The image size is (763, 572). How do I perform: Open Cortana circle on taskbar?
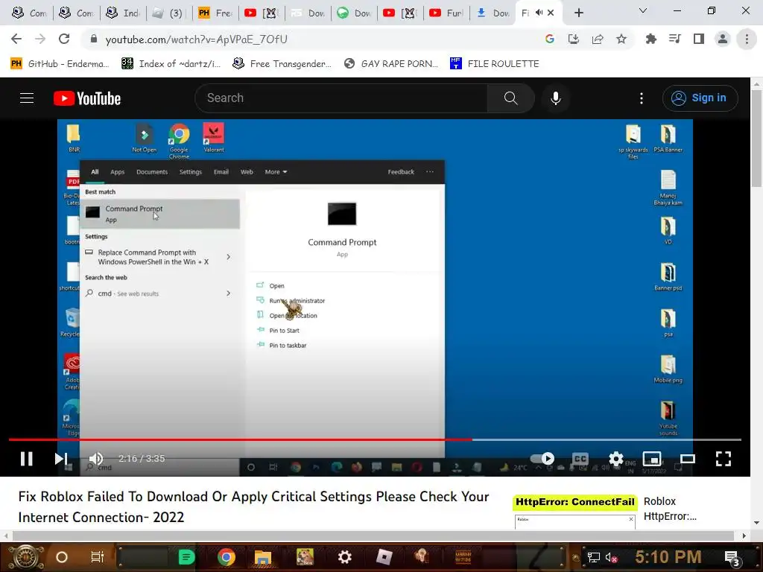62,557
